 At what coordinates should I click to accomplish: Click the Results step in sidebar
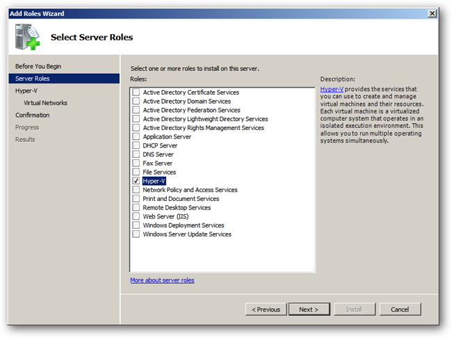coord(25,140)
